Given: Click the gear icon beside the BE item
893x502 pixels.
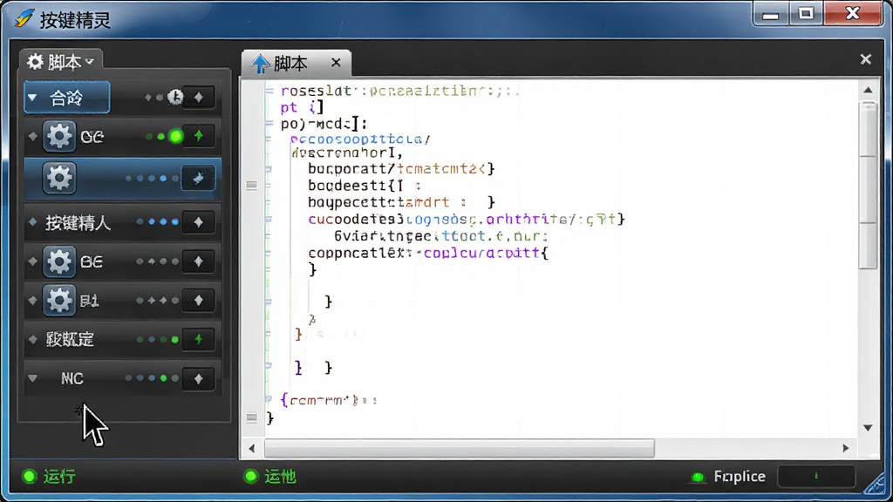Looking at the screenshot, I should click(58, 261).
